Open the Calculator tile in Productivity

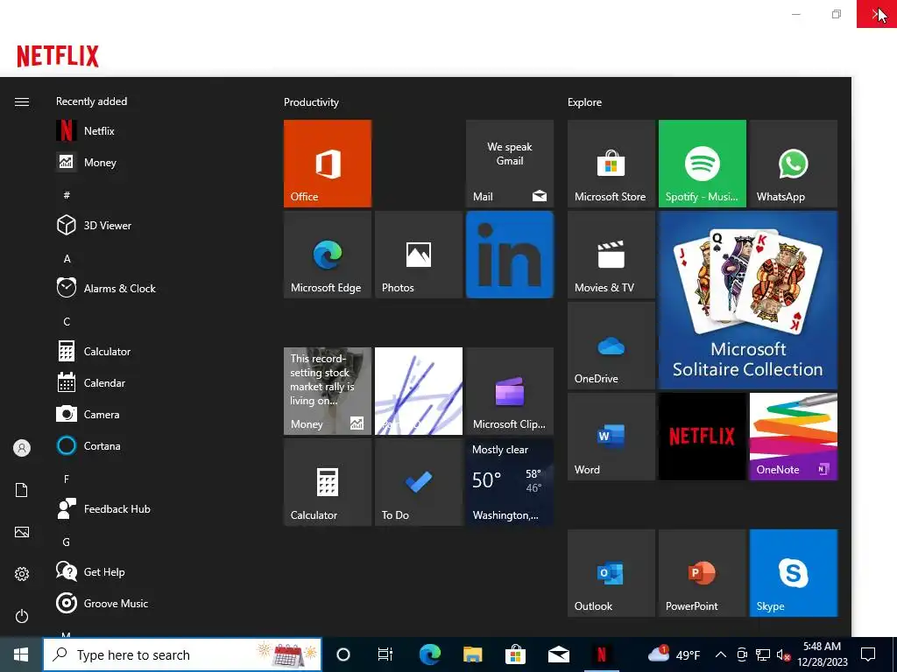click(x=328, y=482)
